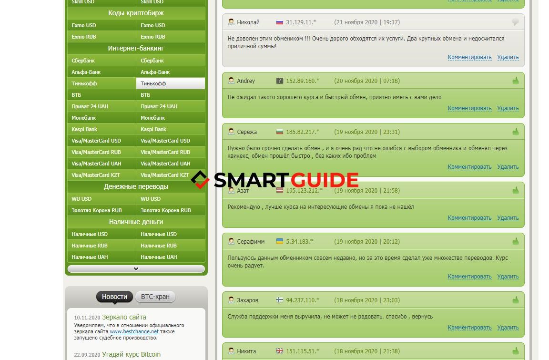Image resolution: width=549 pixels, height=360 pixels.
Task: Click the thumbs-up icon on Азат's review
Action: point(515,190)
